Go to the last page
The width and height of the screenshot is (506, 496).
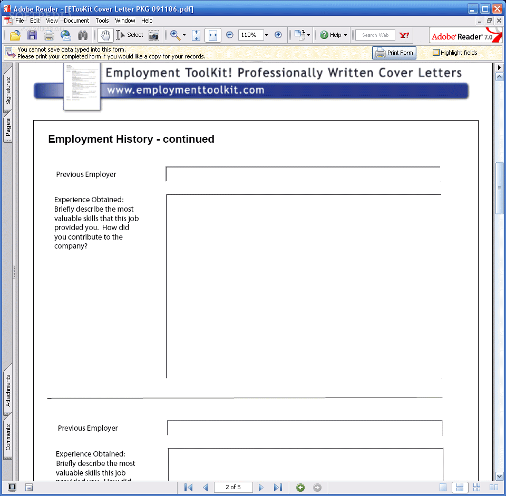click(x=278, y=487)
